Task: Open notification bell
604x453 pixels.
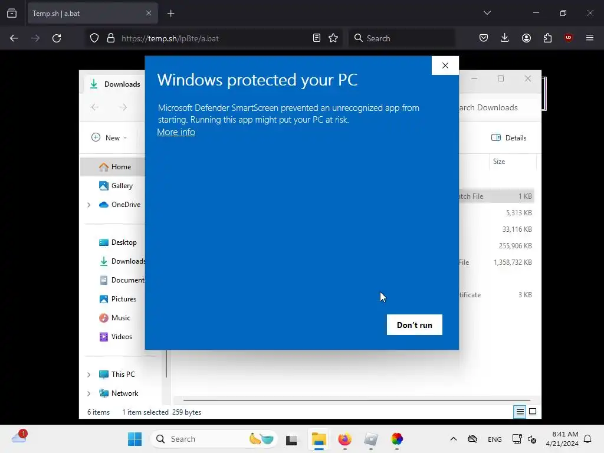Action: [588, 439]
